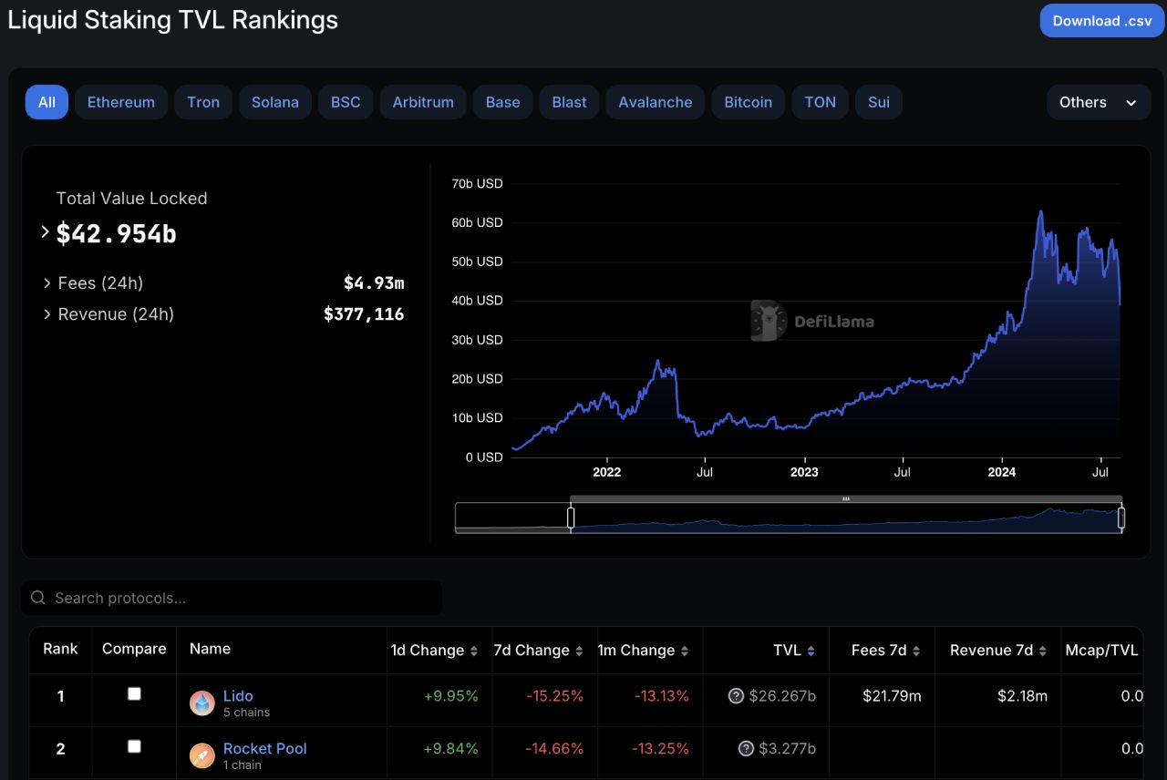Sort by Fees 7d column arrows
The height and width of the screenshot is (780, 1167).
pyautogui.click(x=916, y=651)
